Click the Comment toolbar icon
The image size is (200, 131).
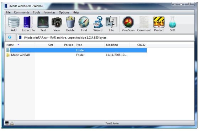(144, 24)
